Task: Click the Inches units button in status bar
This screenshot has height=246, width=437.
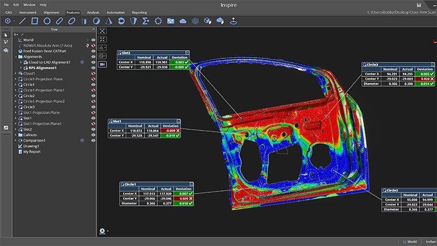Action: [x=431, y=242]
